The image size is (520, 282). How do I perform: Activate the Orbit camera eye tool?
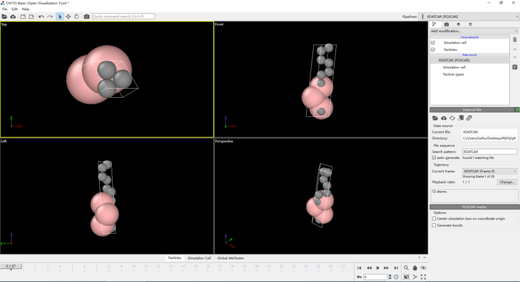(423, 268)
